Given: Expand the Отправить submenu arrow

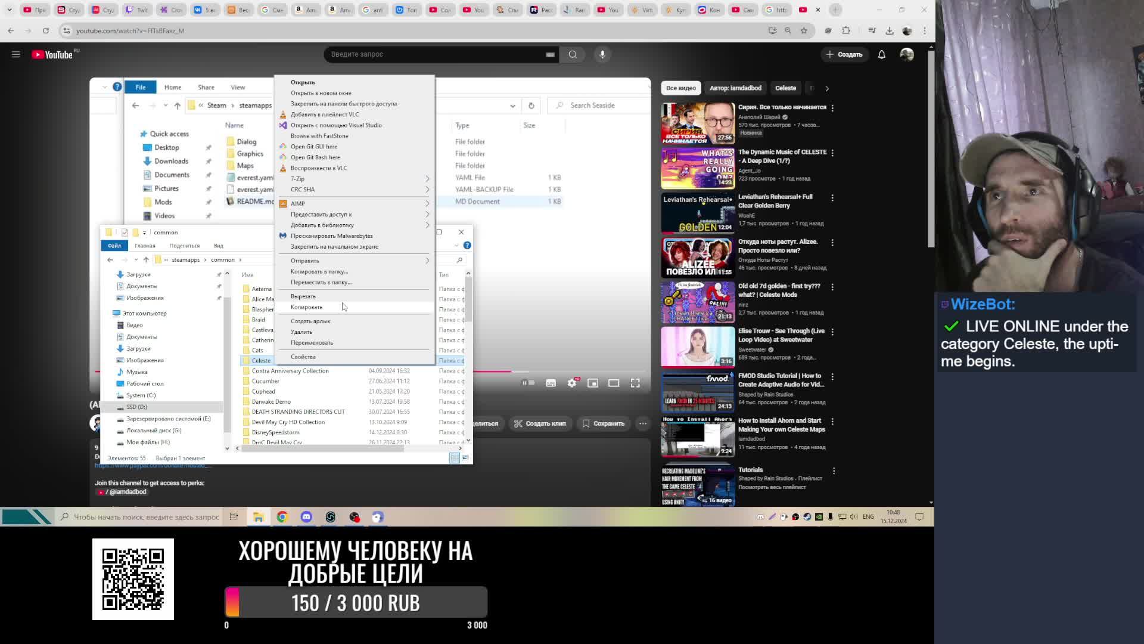Looking at the screenshot, I should [427, 261].
